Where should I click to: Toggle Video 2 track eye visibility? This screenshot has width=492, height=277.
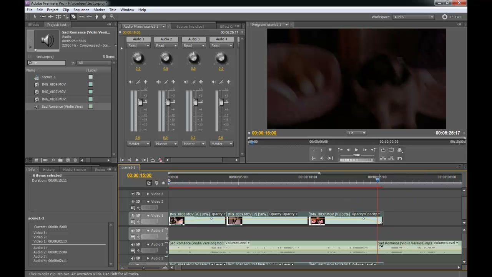tap(133, 202)
